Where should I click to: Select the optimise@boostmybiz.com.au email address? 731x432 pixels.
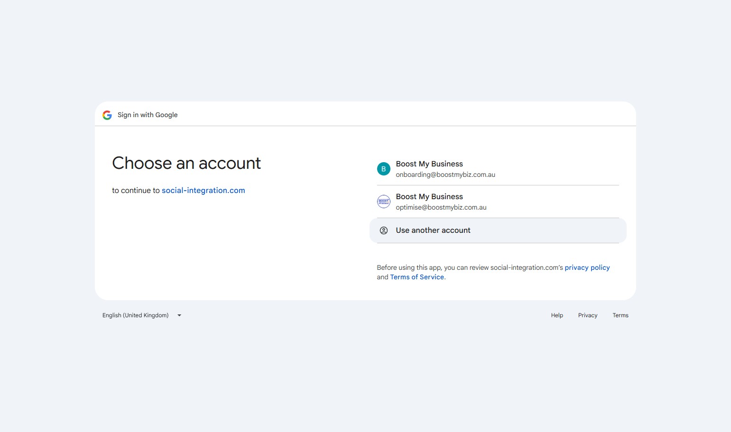pyautogui.click(x=441, y=208)
